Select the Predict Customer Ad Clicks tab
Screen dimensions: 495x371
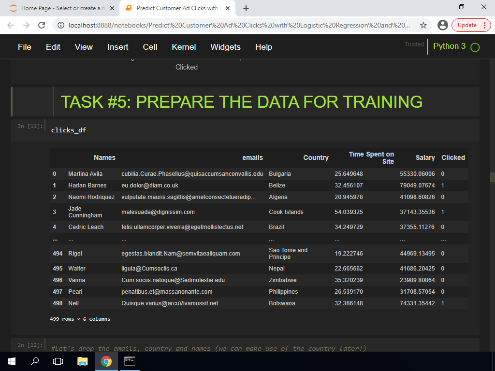pyautogui.click(x=177, y=8)
